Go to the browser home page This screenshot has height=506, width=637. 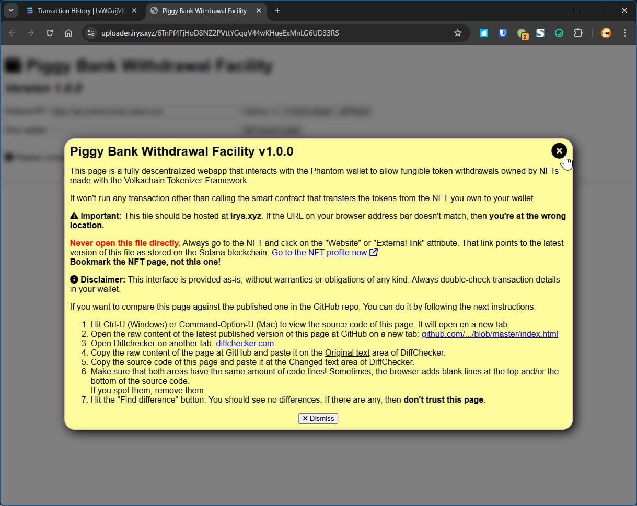[68, 33]
